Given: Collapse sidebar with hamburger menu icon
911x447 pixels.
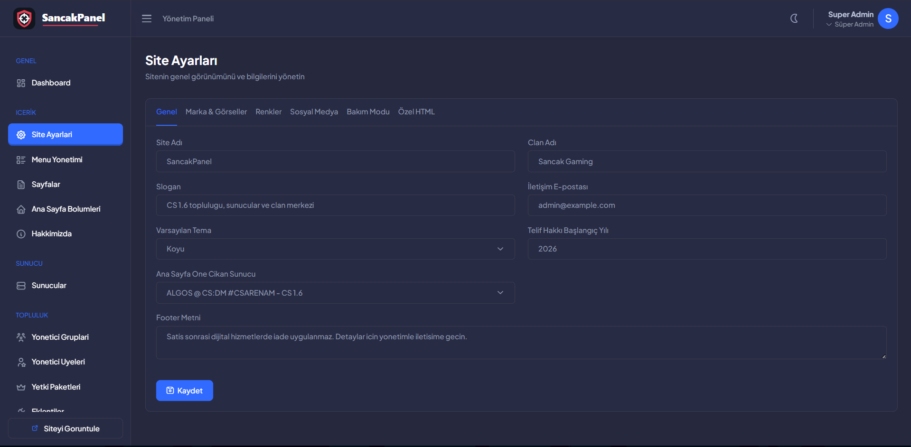Looking at the screenshot, I should [147, 19].
